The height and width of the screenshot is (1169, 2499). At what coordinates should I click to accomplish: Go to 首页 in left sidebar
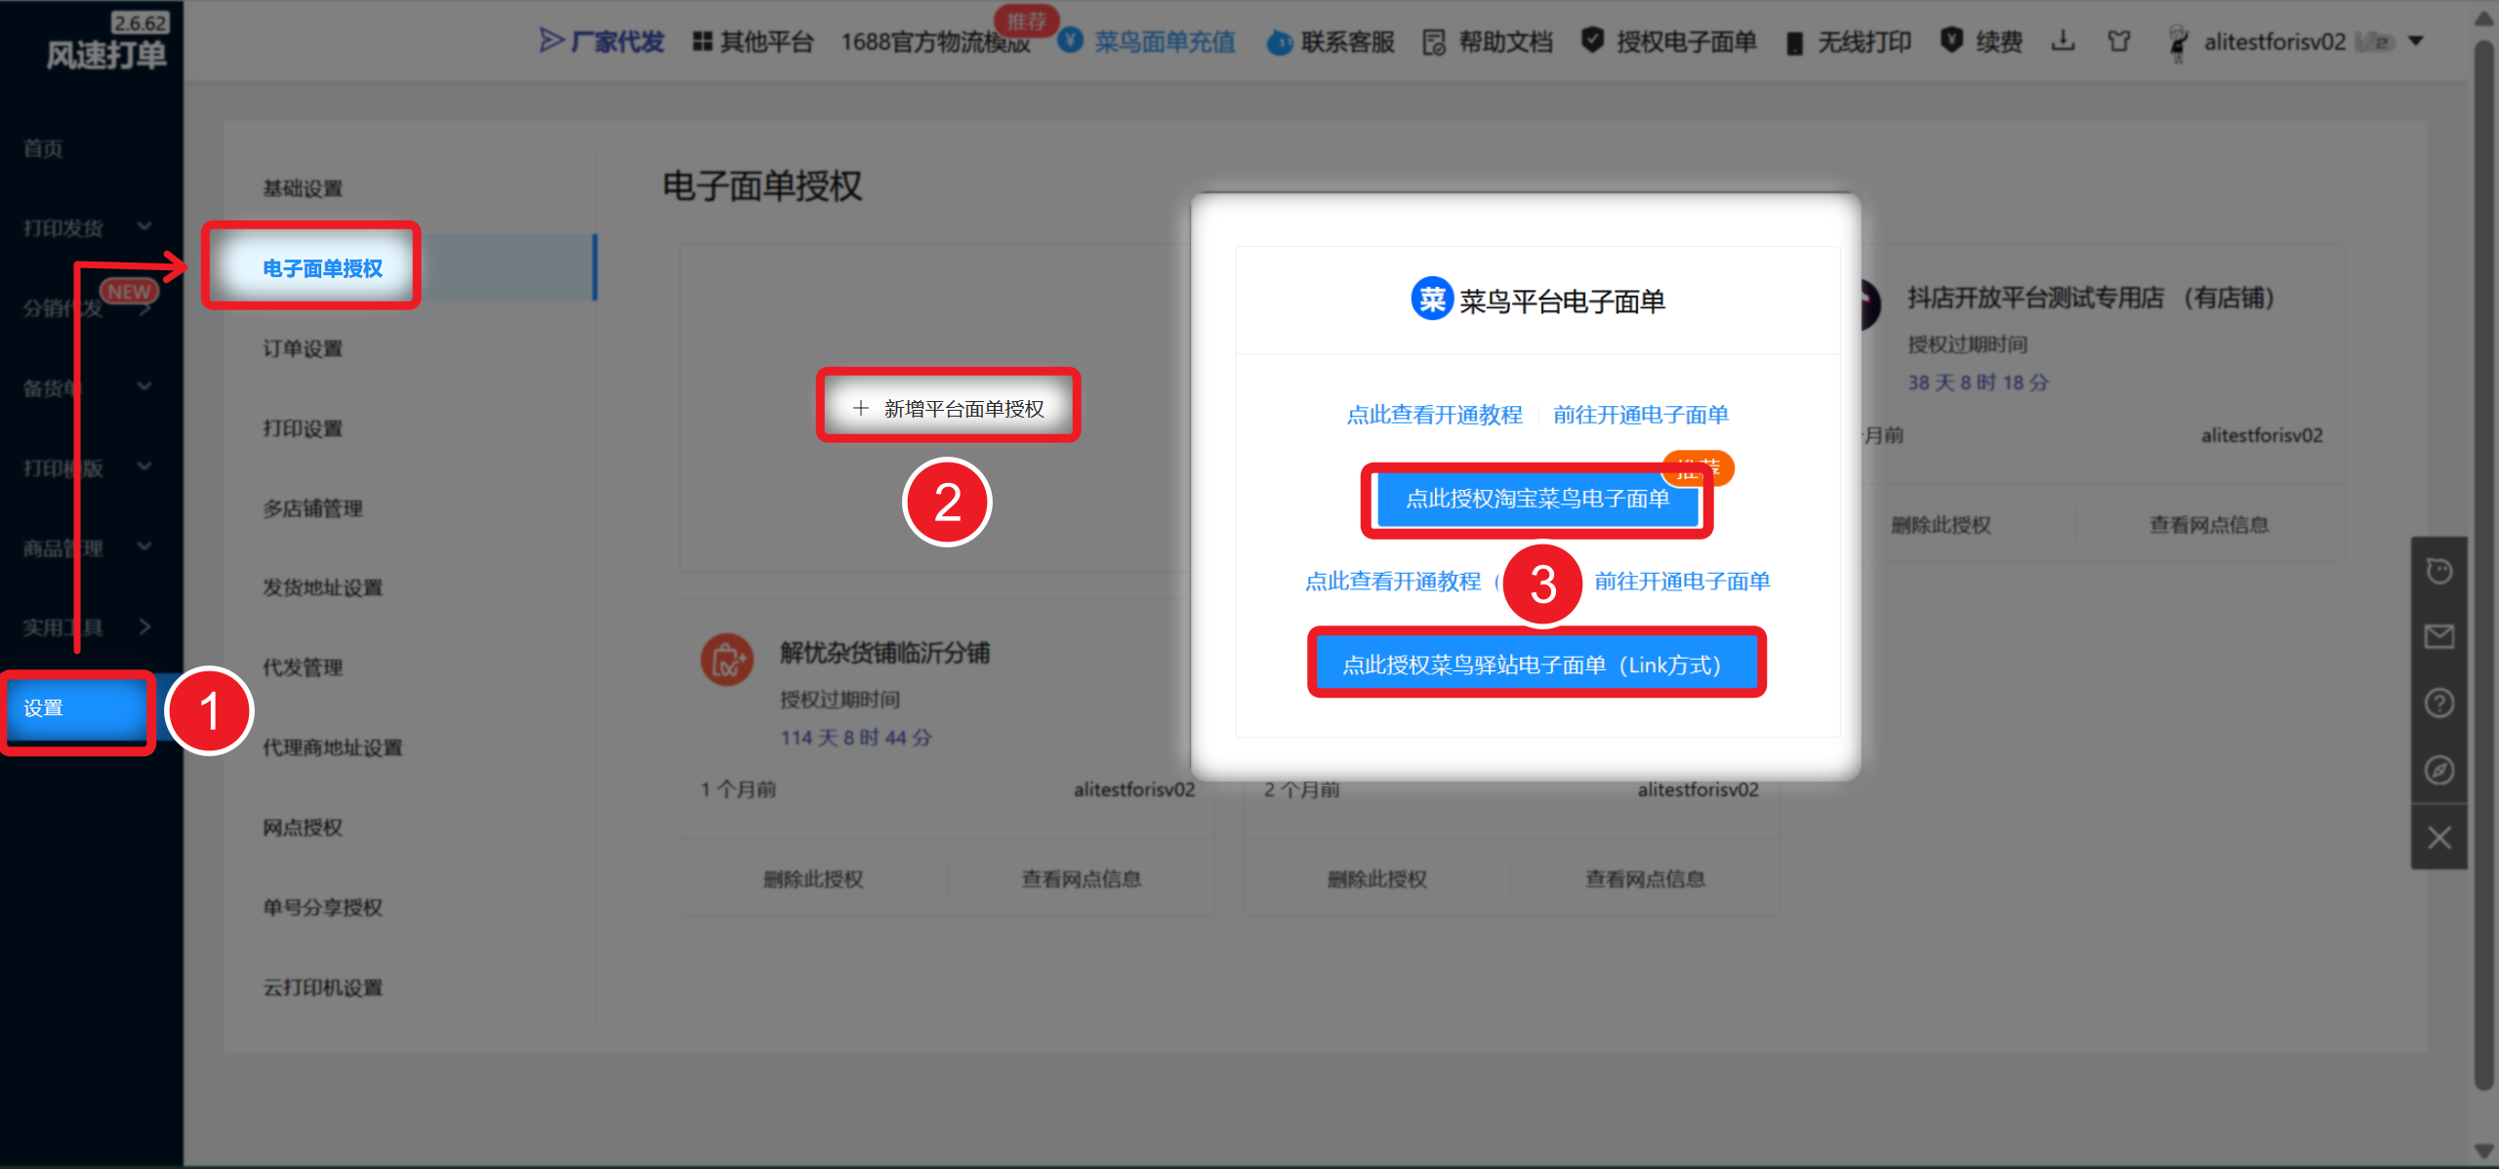[43, 148]
